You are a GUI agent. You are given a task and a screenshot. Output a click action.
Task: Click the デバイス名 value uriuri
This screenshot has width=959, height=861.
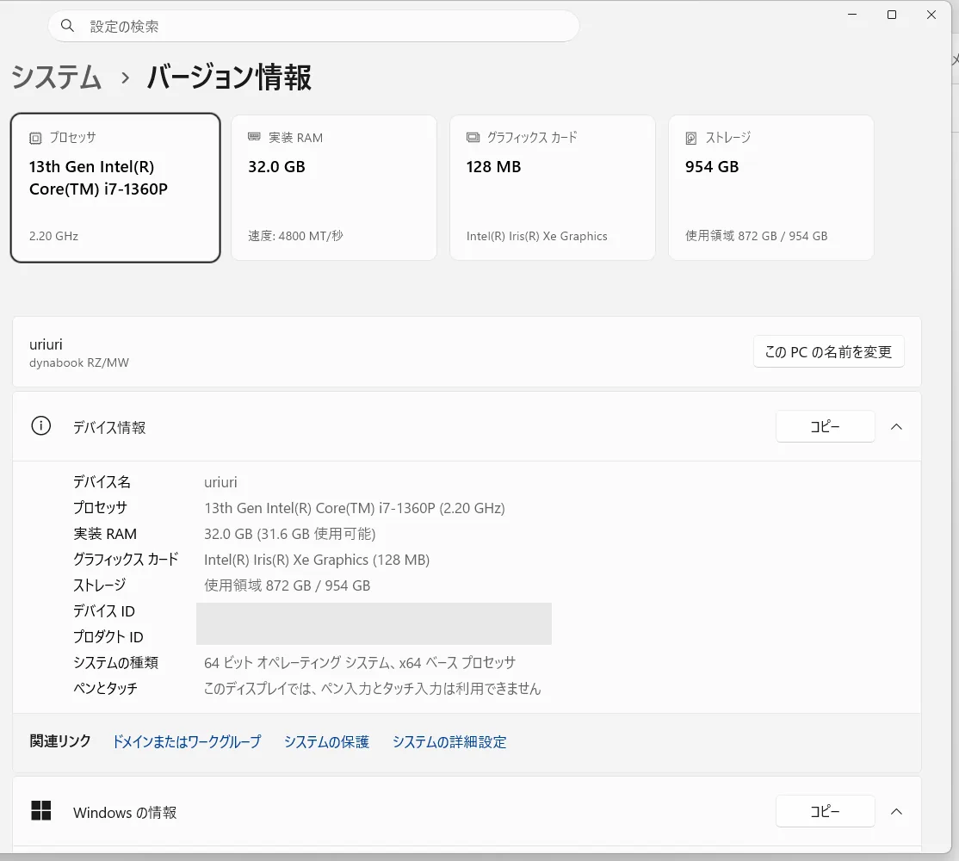tap(220, 482)
